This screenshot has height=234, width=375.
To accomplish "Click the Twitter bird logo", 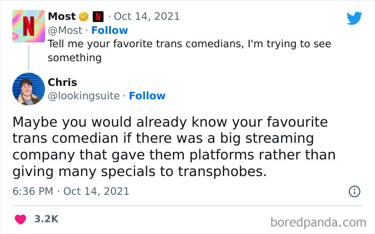I will pyautogui.click(x=354, y=18).
